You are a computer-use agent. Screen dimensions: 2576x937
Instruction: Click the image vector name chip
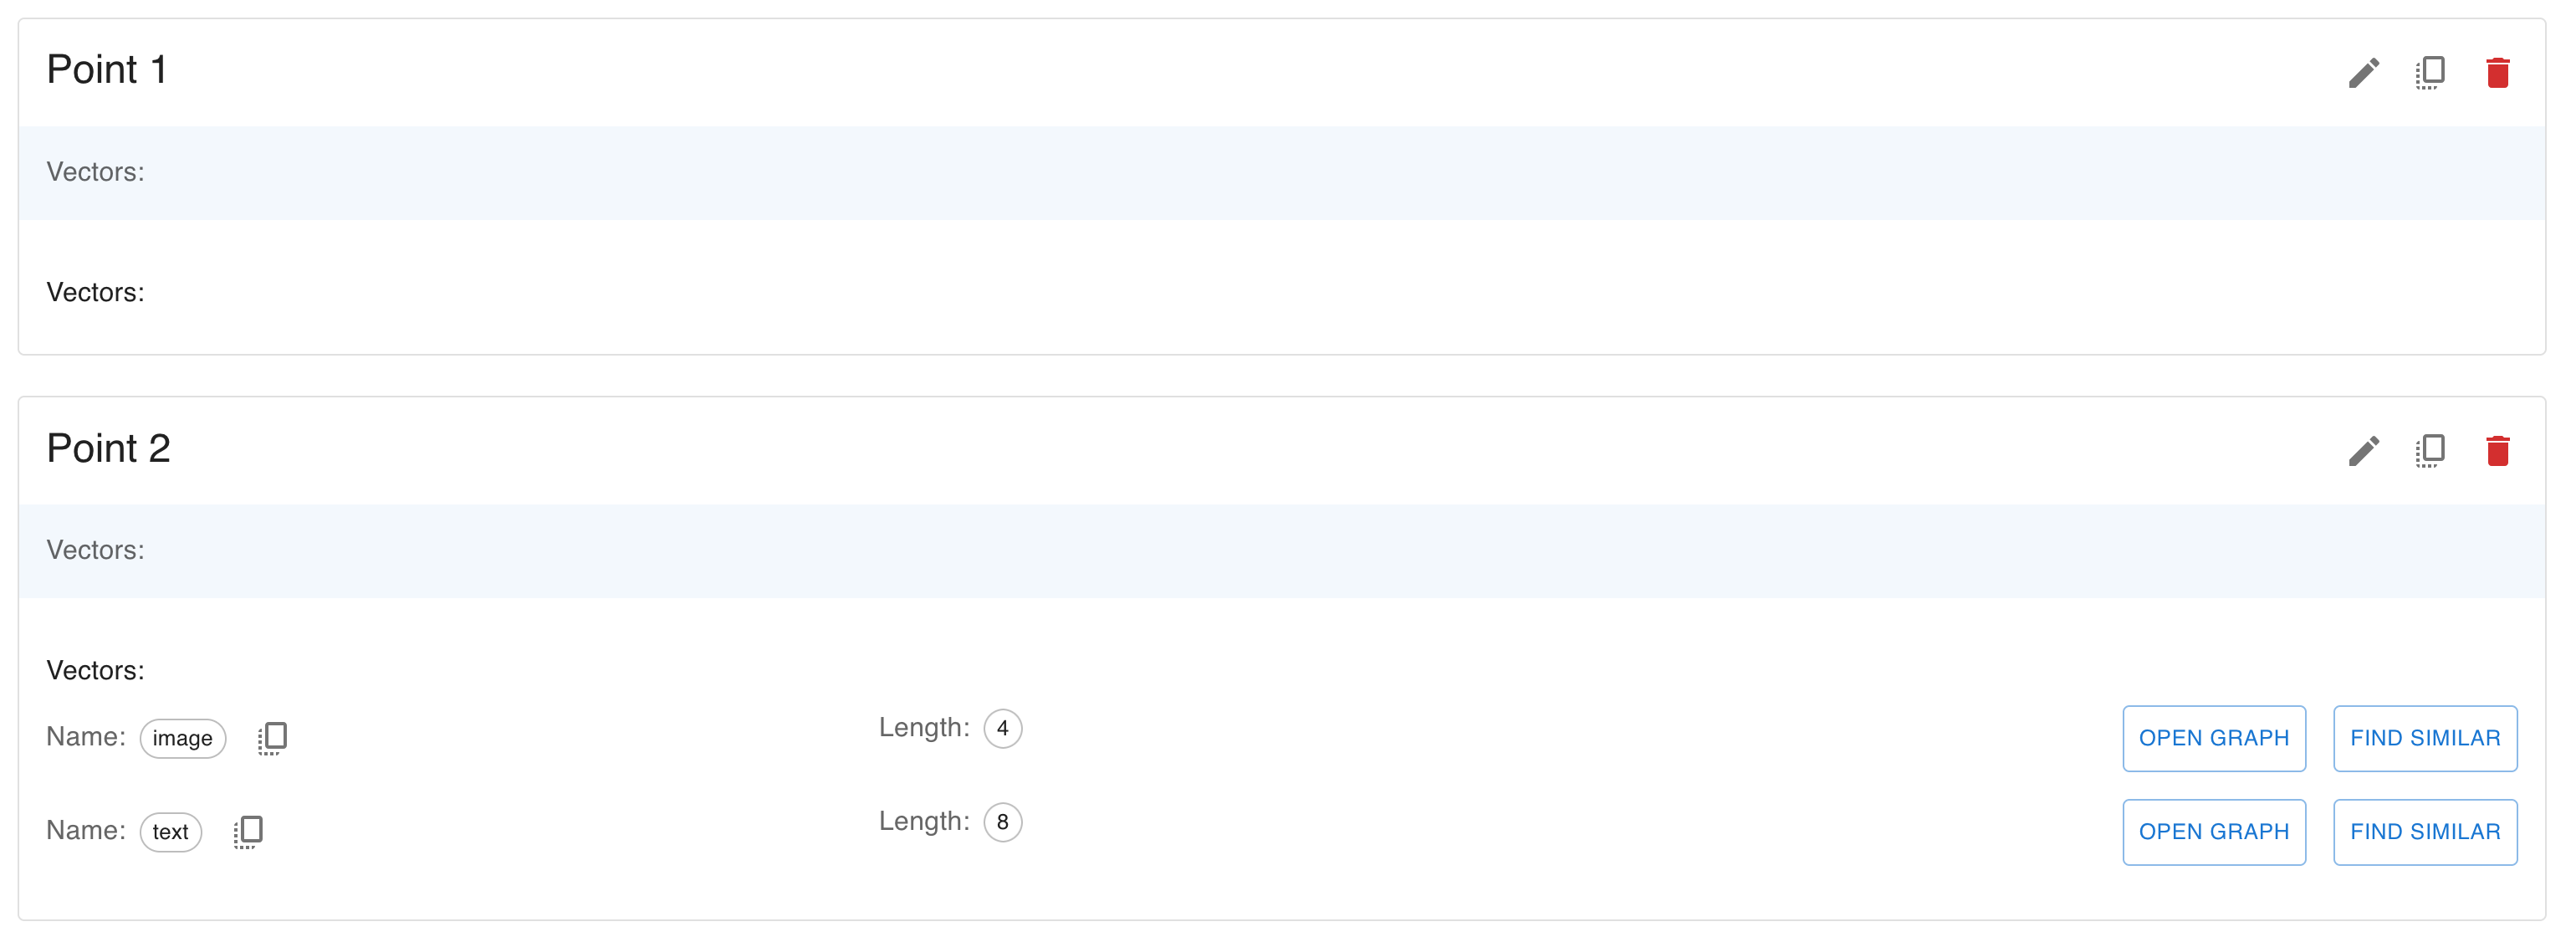[182, 739]
